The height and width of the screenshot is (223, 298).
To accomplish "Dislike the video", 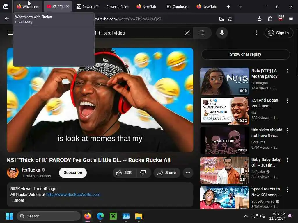I will pyautogui.click(x=143, y=172).
